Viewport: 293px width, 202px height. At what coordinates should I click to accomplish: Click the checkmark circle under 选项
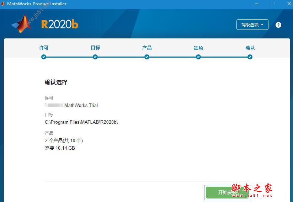coord(198,57)
